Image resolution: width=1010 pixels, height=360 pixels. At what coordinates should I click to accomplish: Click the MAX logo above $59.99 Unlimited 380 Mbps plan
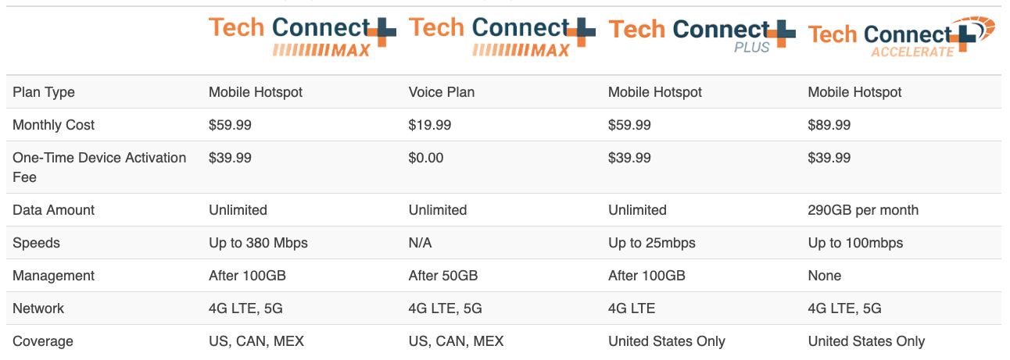[302, 35]
